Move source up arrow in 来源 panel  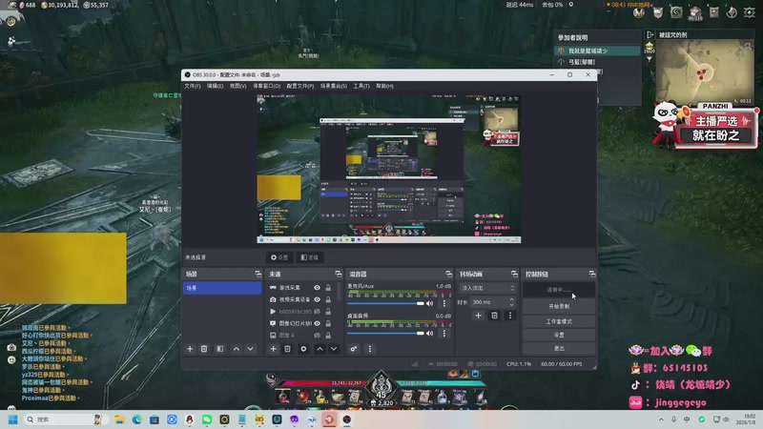(320, 349)
